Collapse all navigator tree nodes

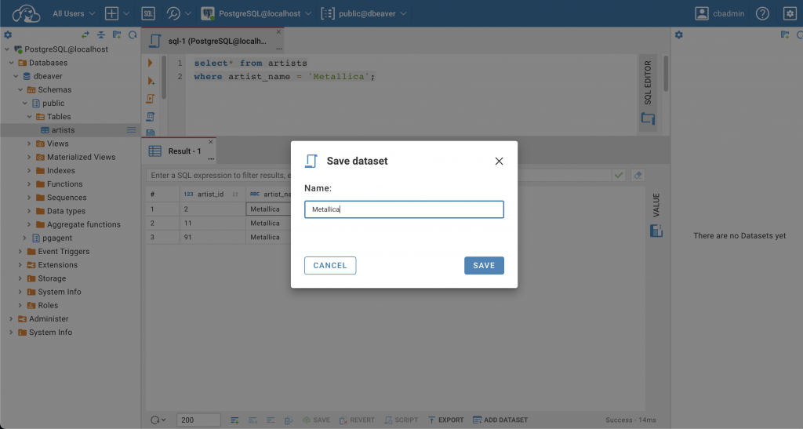[101, 35]
